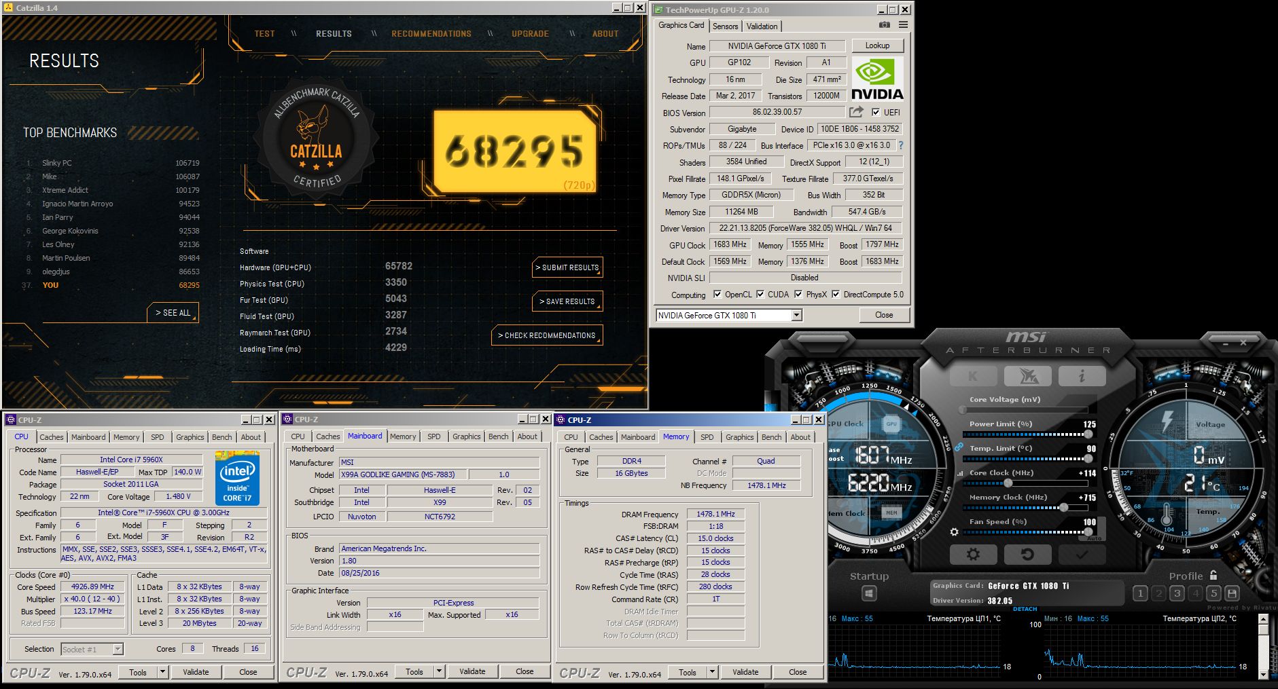Click the SUBMIT RESULTS button

pyautogui.click(x=567, y=267)
